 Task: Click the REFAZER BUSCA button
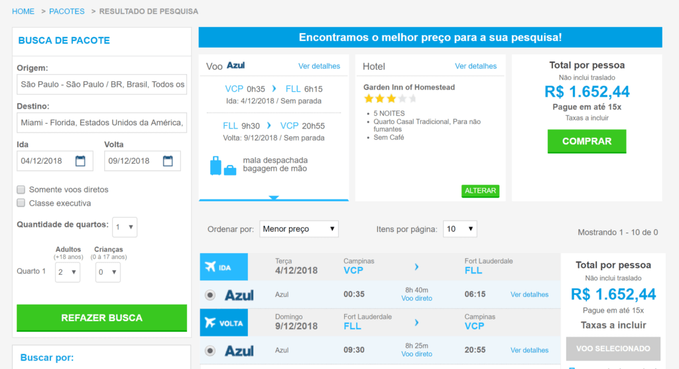101,318
